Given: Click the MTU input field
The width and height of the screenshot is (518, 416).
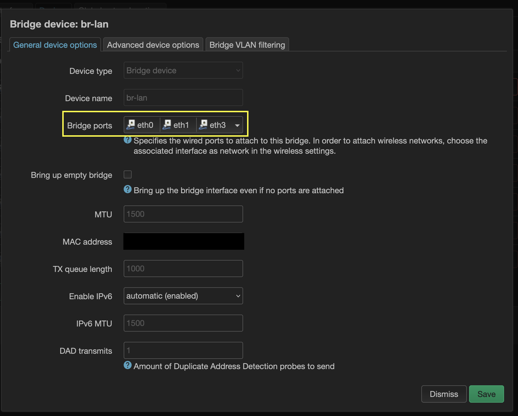Looking at the screenshot, I should tap(183, 214).
